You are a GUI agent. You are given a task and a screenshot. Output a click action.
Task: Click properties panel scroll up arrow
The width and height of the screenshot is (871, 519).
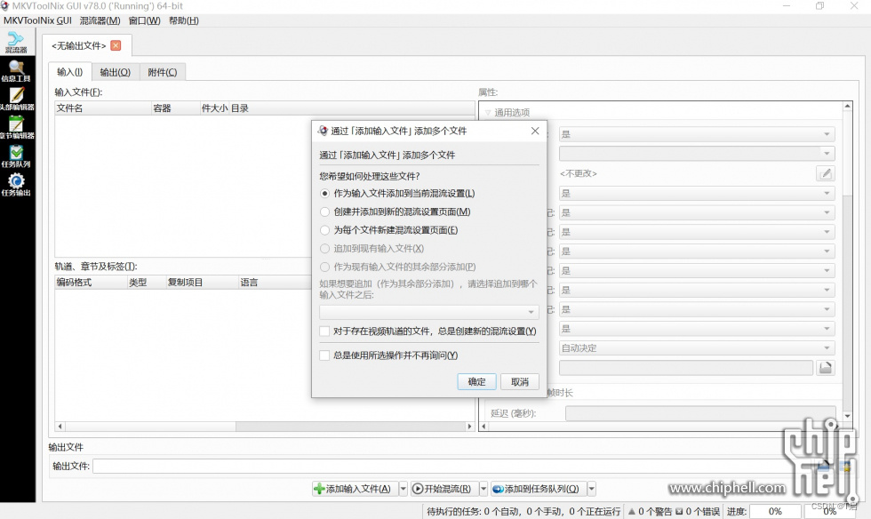point(847,106)
